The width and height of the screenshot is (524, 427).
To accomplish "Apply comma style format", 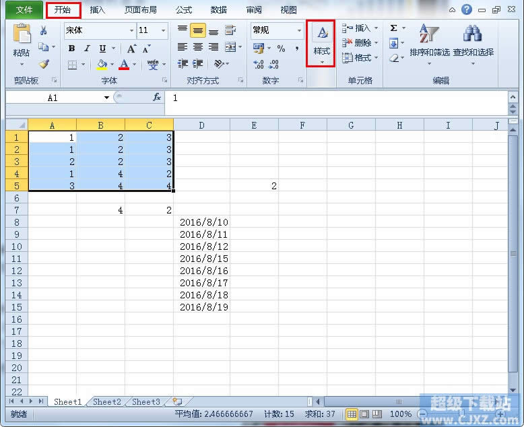I will (x=297, y=48).
